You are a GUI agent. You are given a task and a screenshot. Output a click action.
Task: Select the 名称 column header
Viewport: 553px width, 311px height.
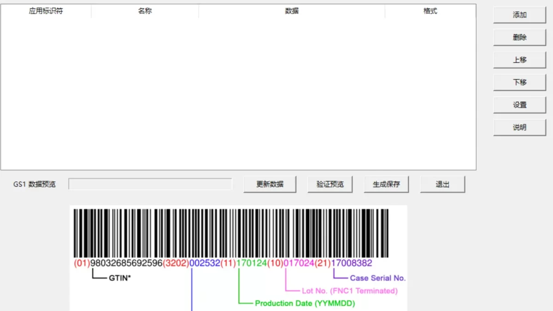coord(145,11)
